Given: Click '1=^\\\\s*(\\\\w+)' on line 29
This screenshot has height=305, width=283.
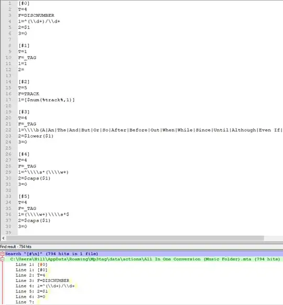Looking at the screenshot, I should click(x=43, y=172).
